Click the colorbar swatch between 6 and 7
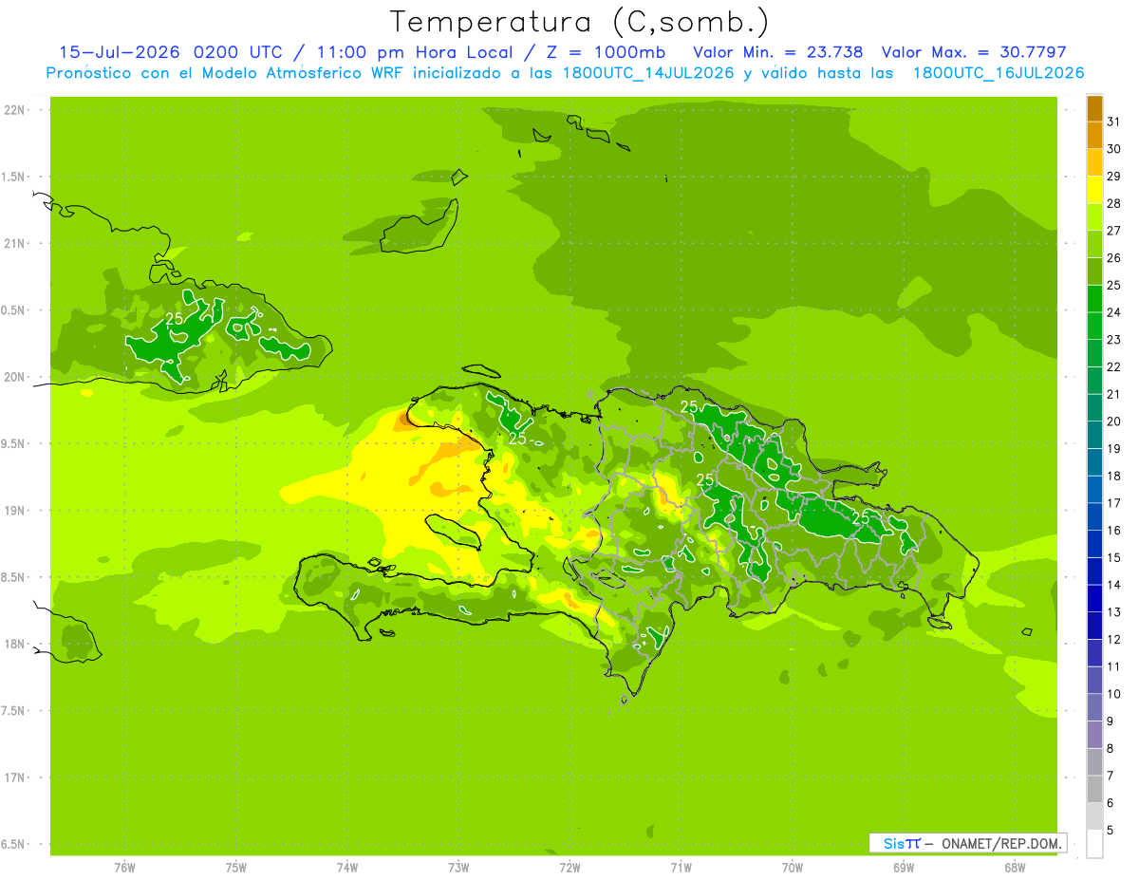Screen dimensions: 1139x880 [x=1094, y=790]
